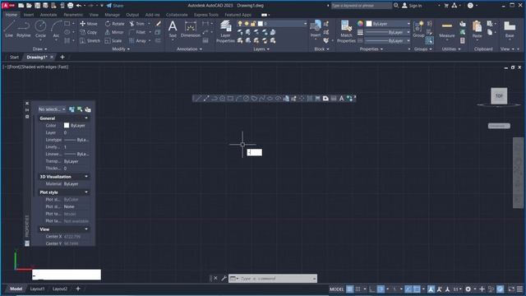Collapse the Plot style section
The height and width of the screenshot is (296, 526).
pyautogui.click(x=86, y=192)
